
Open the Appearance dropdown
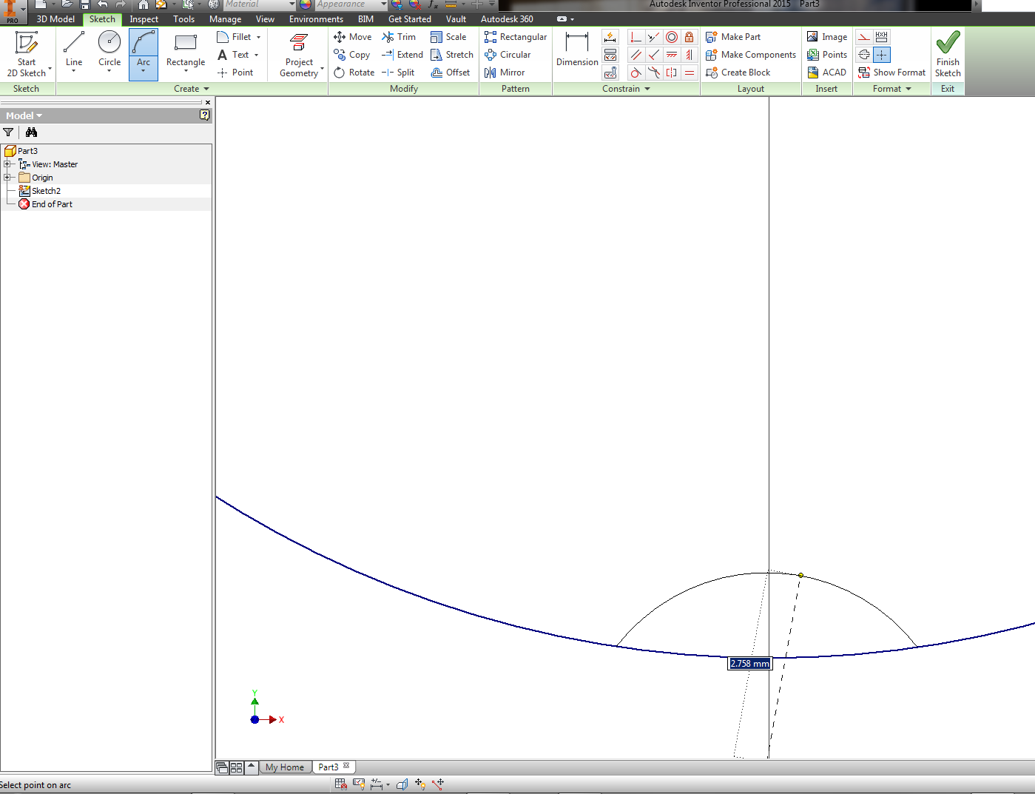384,4
